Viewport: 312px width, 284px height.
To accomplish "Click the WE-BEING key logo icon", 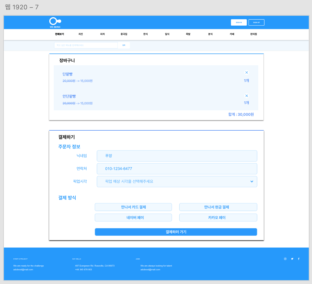I will (54, 21).
